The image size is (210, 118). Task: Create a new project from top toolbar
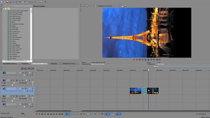[x=2, y=2]
